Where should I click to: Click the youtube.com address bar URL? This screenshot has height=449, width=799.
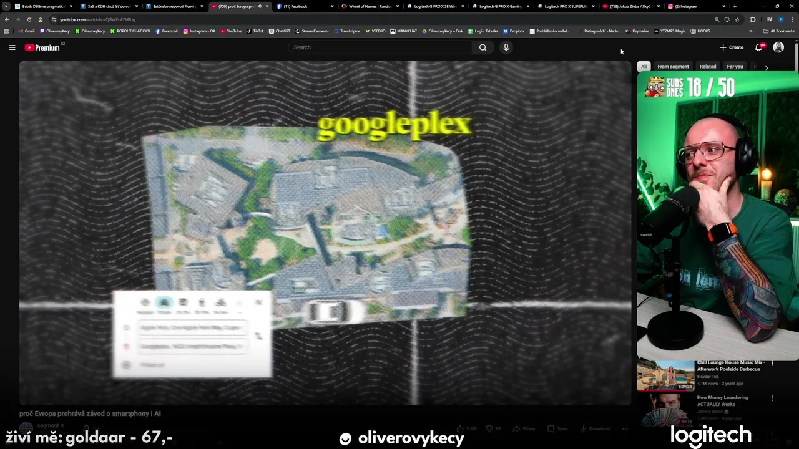[97, 19]
